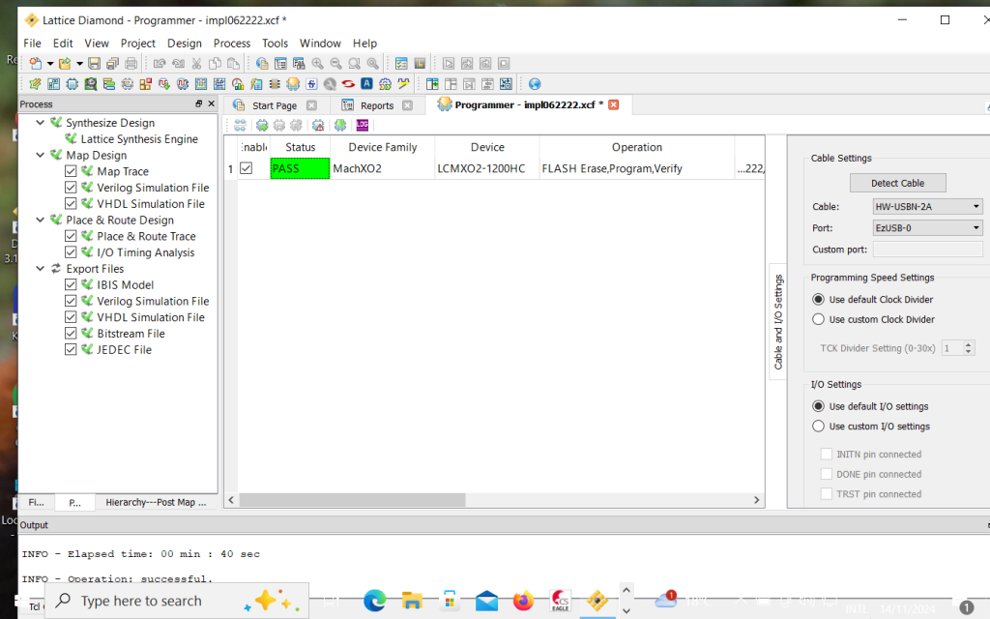
Task: Click the Zoom In toolbar icon
Action: pyautogui.click(x=317, y=63)
